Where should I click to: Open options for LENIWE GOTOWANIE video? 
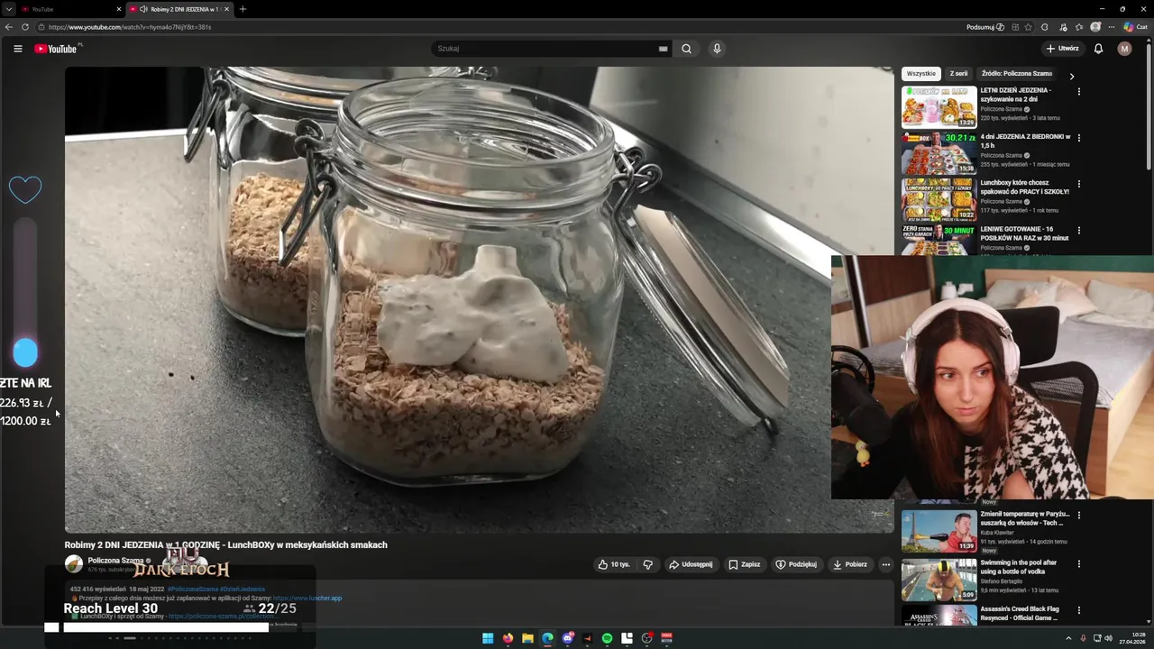pyautogui.click(x=1078, y=230)
